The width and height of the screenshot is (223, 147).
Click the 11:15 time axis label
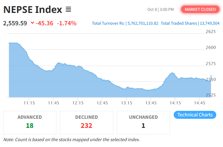tap(29, 103)
